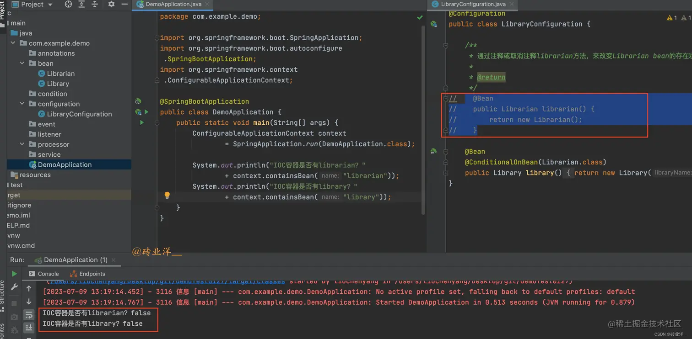Viewport: 692px width, 339px height.
Task: Click 'Started DemoApplication' log line
Action: (x=339, y=302)
